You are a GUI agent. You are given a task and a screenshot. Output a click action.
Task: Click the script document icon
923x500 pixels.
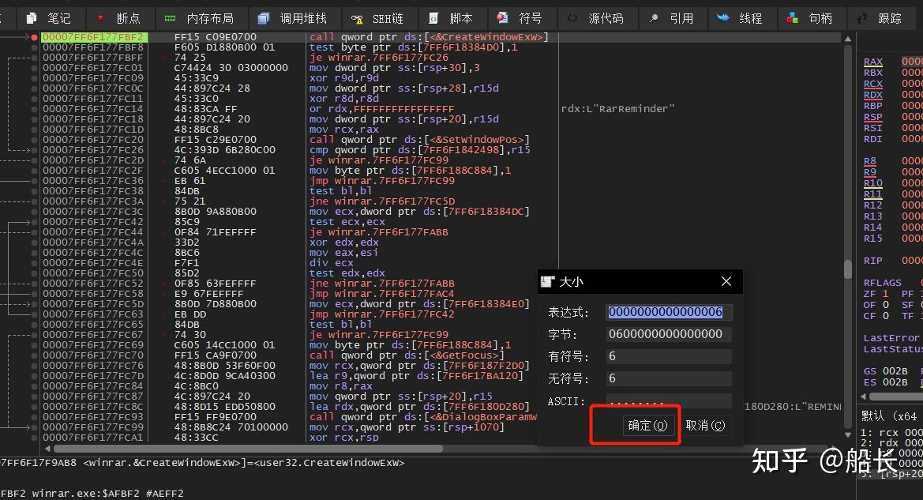click(x=433, y=18)
